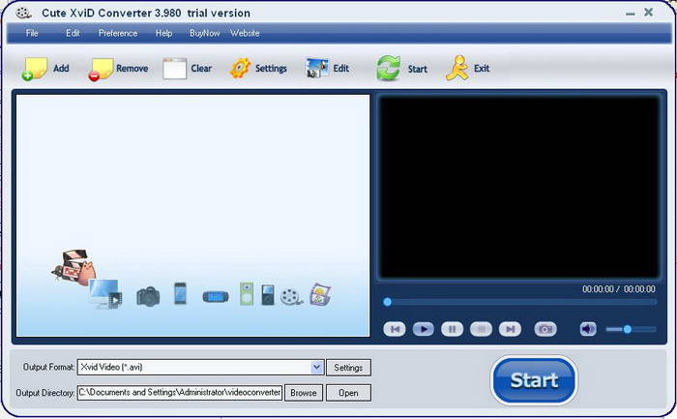Skip to next track in player

coord(510,329)
